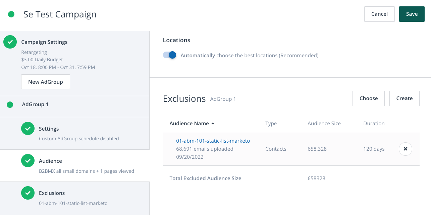Click the Locations heading
This screenshot has width=431, height=215.
[x=176, y=40]
